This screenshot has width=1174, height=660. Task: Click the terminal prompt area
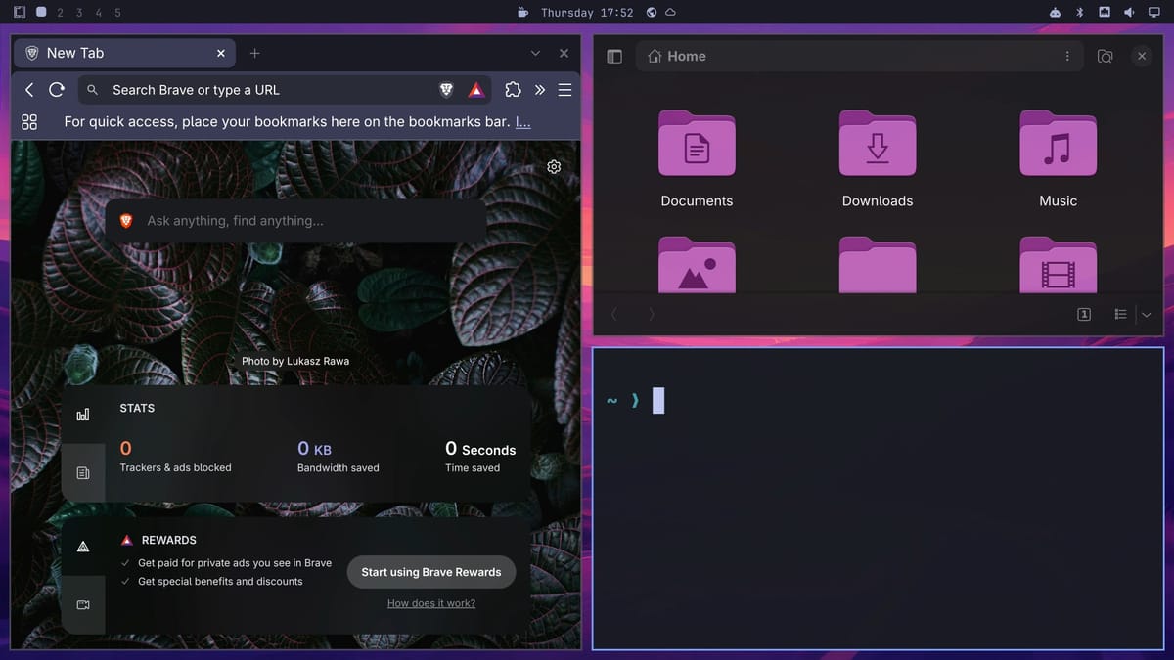[879, 499]
